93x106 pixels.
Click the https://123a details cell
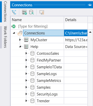point(76,40)
